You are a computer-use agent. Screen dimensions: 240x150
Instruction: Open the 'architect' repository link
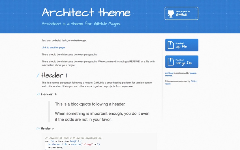point(169,73)
